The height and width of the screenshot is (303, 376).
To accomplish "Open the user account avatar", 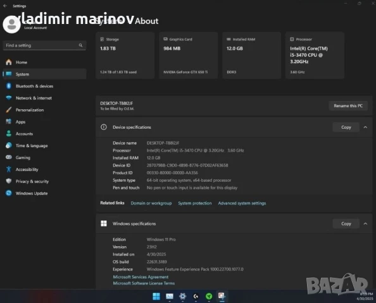I will click(11, 25).
